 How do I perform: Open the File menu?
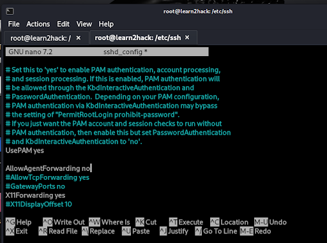14,24
